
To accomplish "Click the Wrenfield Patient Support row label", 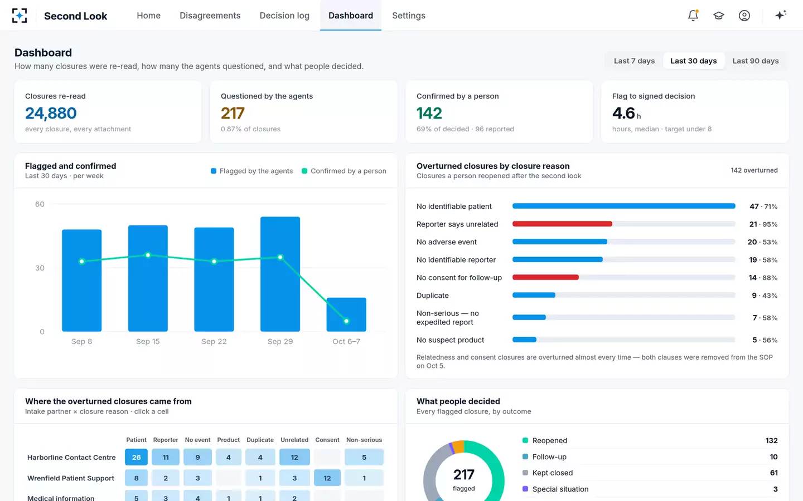I will click(x=71, y=478).
